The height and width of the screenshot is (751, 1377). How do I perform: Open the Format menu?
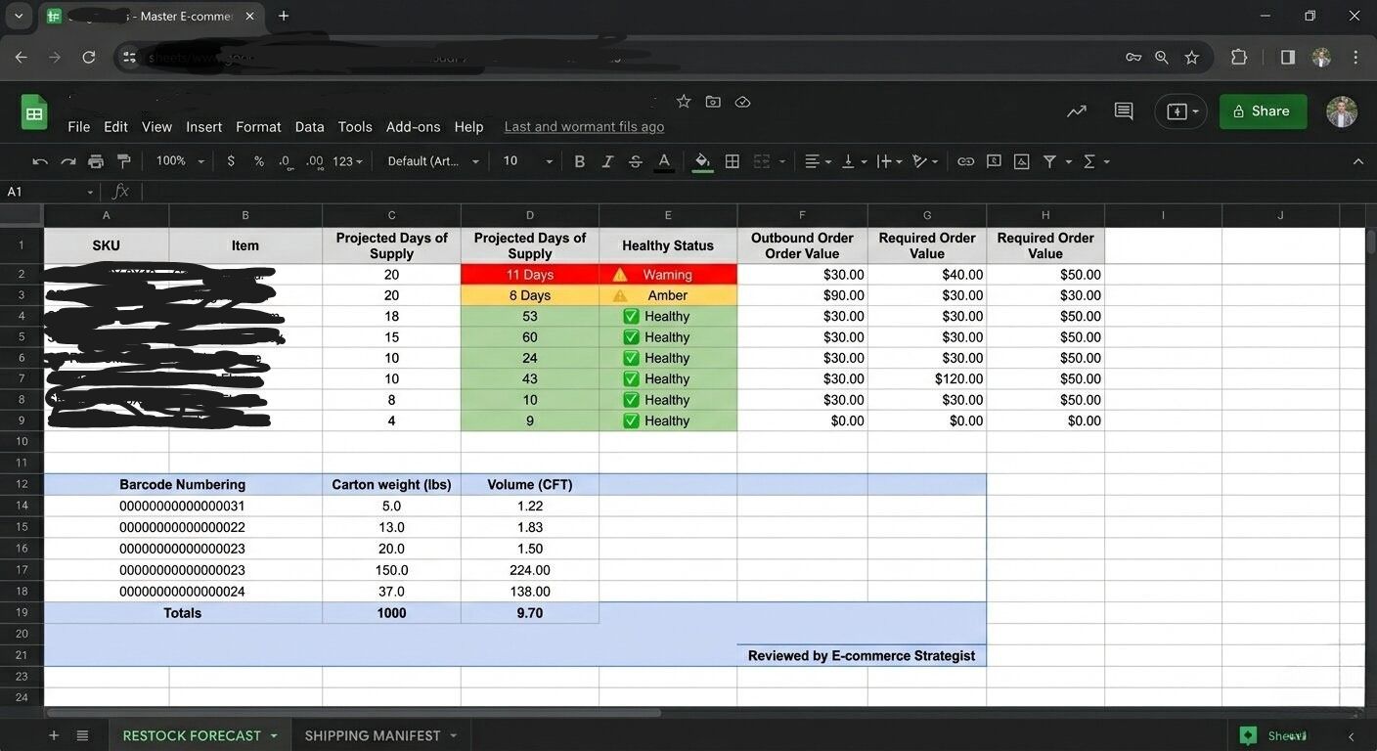(258, 127)
